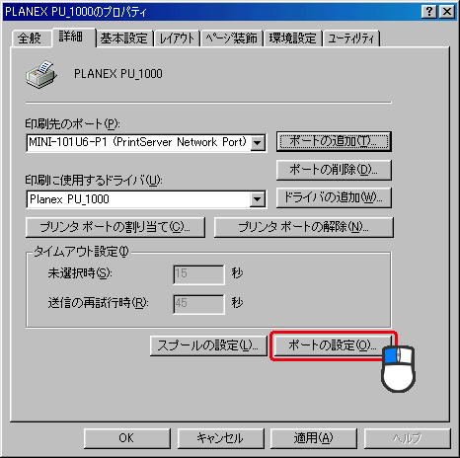Viewport: 460px width, 458px height.
Task: Click the ポートの追加 button
Action: pos(334,142)
